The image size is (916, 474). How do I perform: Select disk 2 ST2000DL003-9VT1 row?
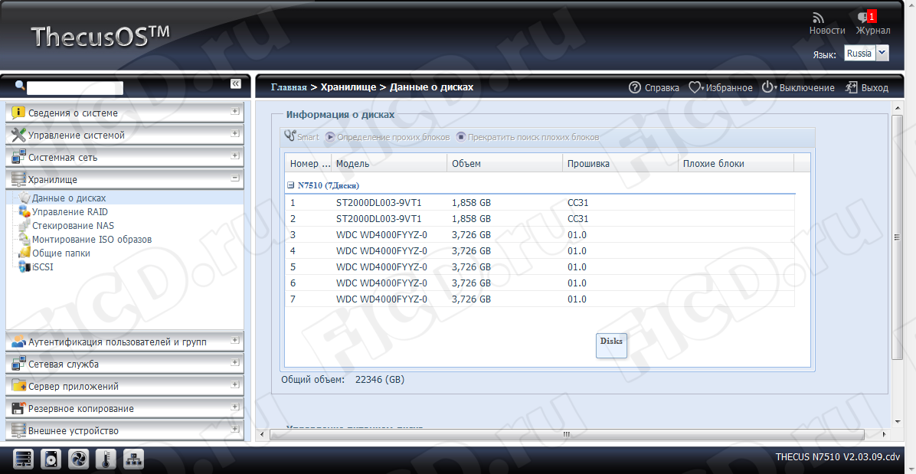[540, 219]
